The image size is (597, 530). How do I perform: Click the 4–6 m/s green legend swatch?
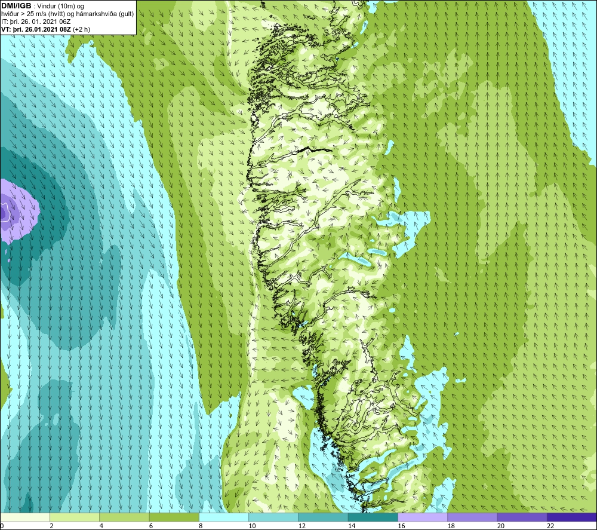point(125,517)
